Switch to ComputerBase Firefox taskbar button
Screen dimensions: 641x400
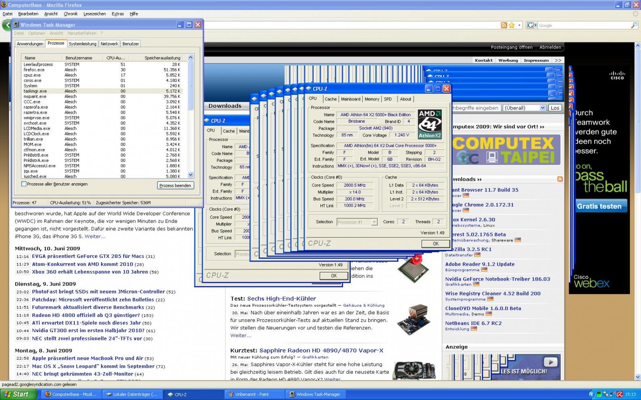click(x=71, y=394)
